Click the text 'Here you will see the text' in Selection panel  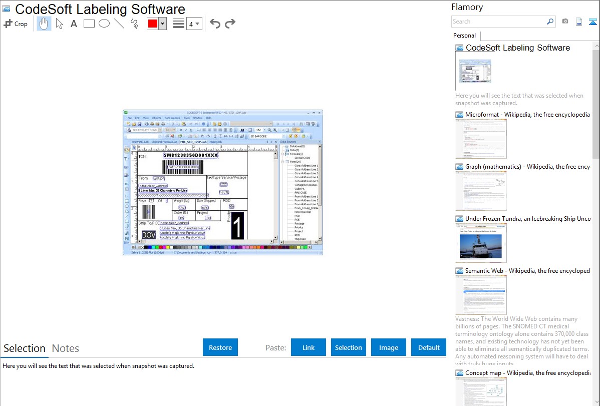point(98,366)
